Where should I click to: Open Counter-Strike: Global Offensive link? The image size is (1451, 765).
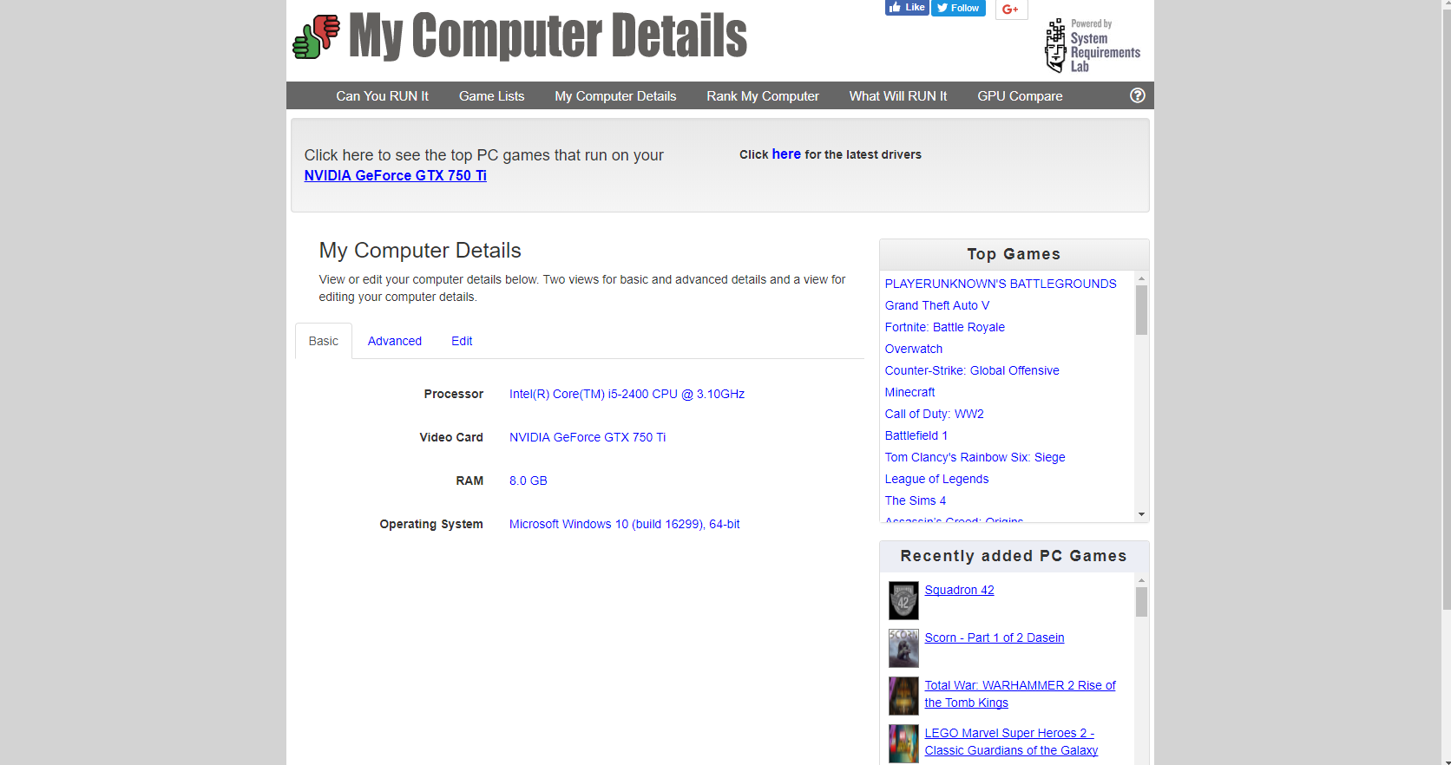972,370
